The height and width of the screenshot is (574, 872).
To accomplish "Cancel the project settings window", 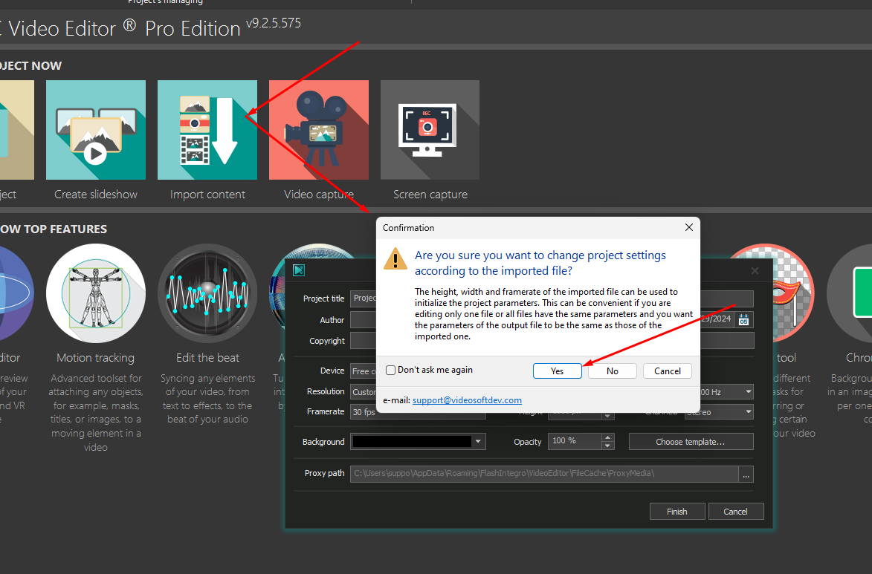I will pyautogui.click(x=736, y=511).
